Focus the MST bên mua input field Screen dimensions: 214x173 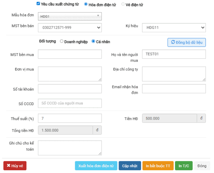(70, 54)
